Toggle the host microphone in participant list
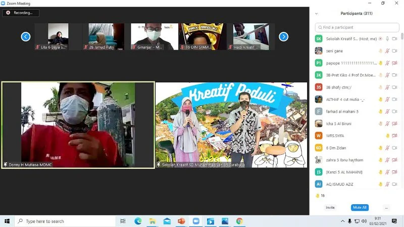Image resolution: width=404 pixels, height=227 pixels. [x=387, y=38]
